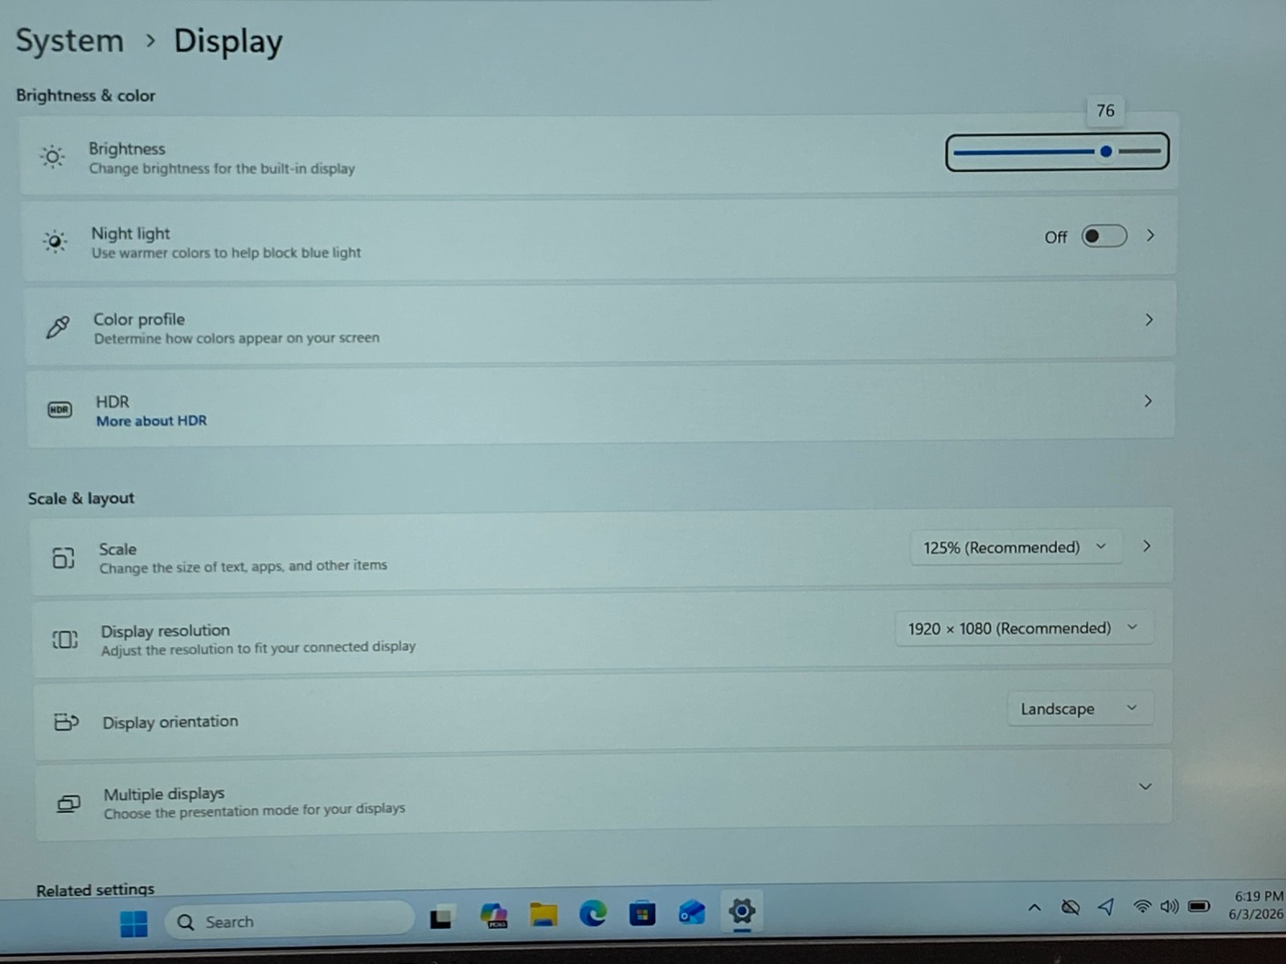
Task: Click the Settings gear taskbar icon
Action: coord(741,911)
